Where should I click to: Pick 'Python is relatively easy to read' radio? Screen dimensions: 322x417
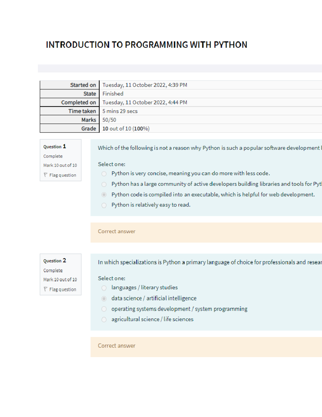coord(104,205)
